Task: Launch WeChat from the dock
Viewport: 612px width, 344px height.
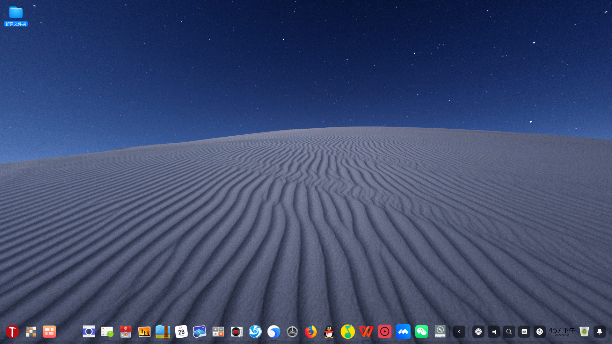Action: click(x=421, y=331)
